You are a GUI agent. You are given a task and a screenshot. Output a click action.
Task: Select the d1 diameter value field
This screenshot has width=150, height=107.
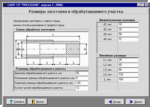click(128, 25)
